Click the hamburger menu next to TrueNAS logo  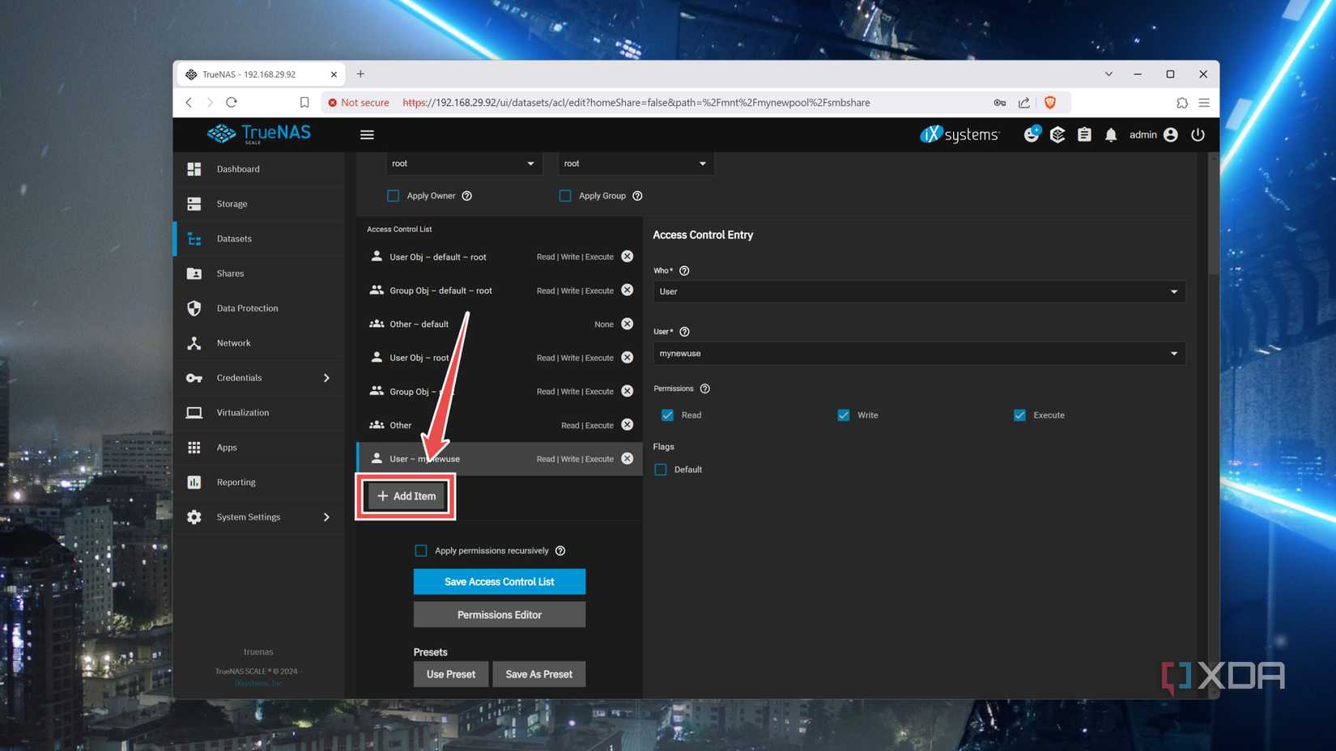click(x=367, y=134)
